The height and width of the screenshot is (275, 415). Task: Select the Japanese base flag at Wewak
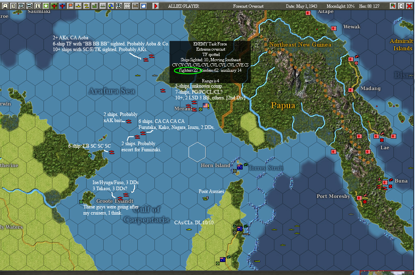pos(333,28)
